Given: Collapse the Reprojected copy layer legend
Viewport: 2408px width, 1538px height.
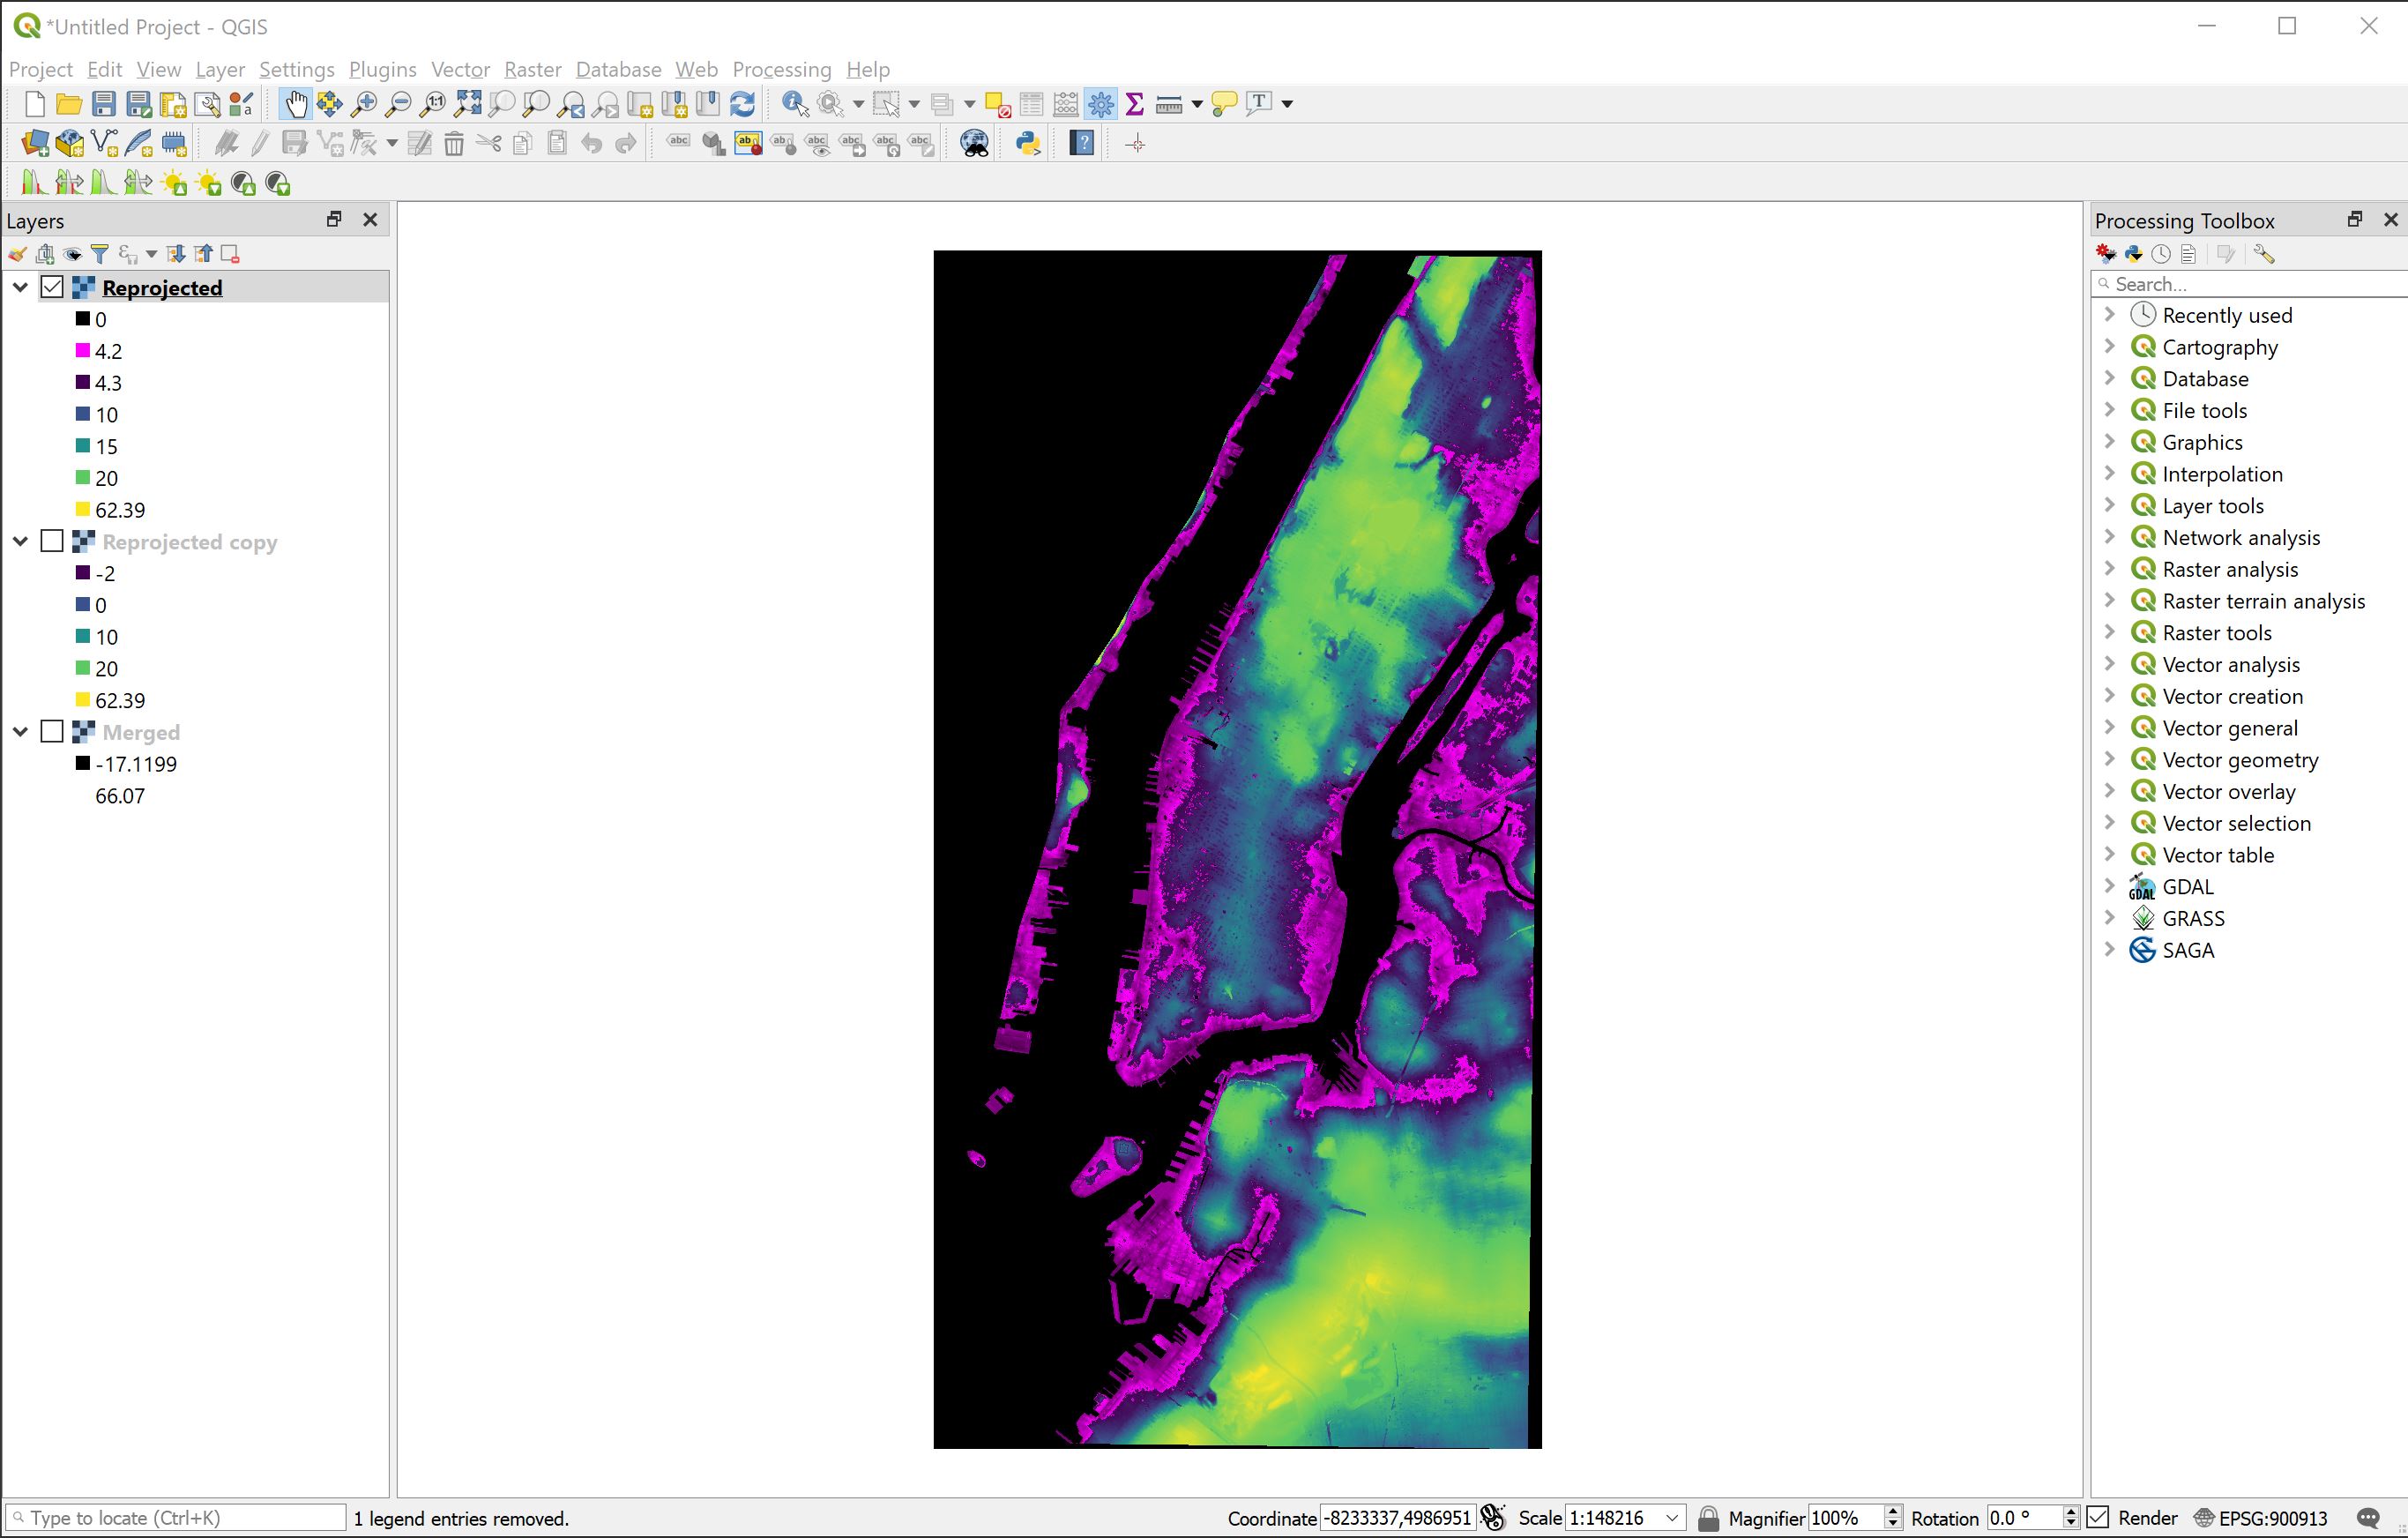Looking at the screenshot, I should point(20,541).
